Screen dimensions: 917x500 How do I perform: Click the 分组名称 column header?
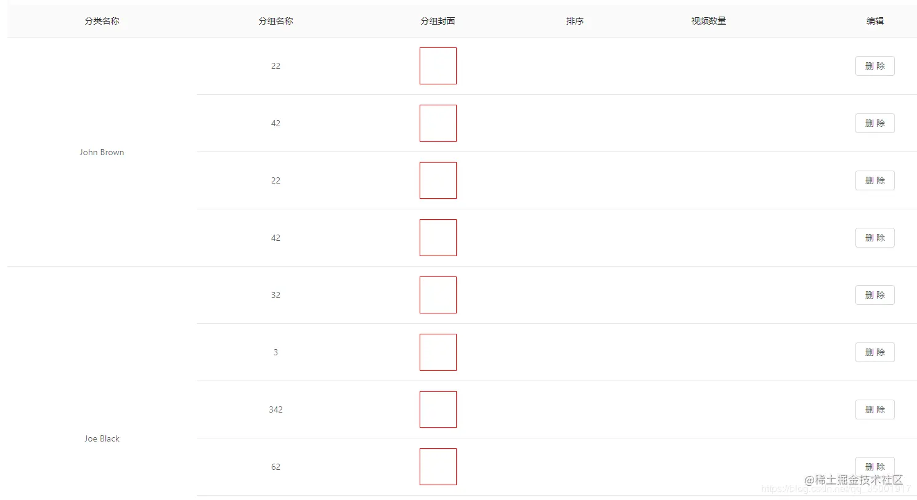[x=275, y=21]
